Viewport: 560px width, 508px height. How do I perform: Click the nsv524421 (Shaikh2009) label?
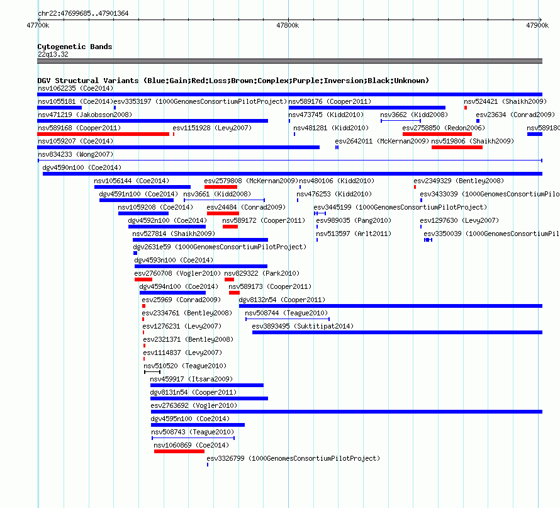505,101
